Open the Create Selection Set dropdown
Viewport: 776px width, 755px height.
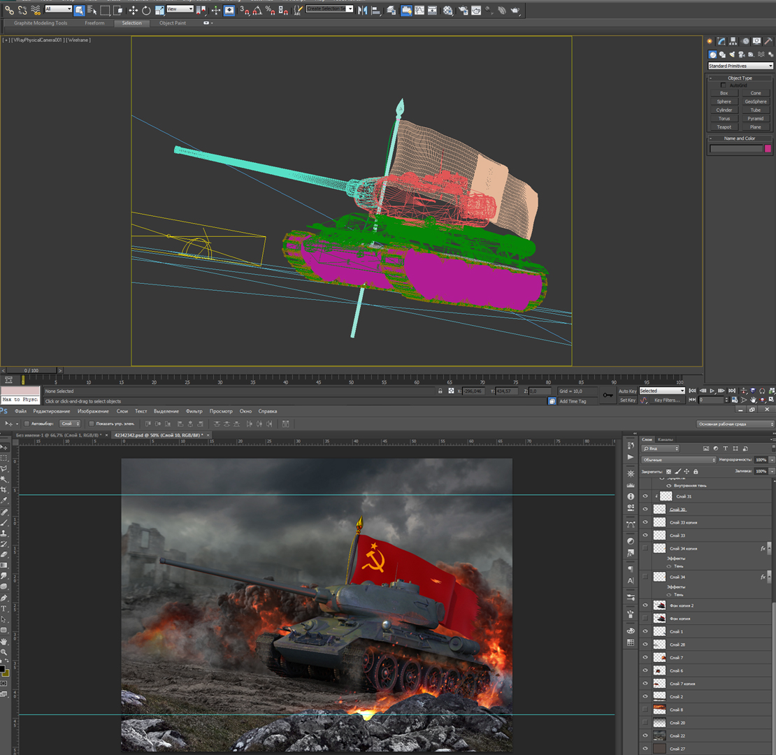point(329,9)
